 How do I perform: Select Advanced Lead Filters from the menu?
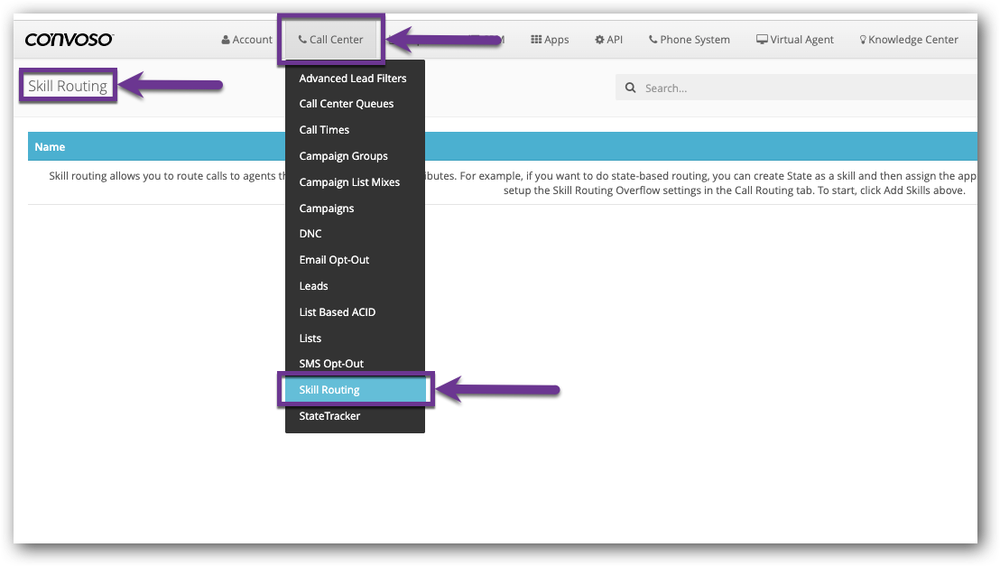353,79
